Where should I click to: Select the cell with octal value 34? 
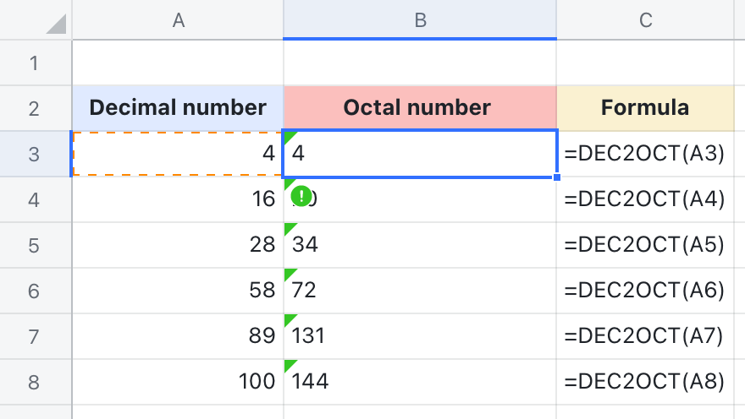(420, 245)
